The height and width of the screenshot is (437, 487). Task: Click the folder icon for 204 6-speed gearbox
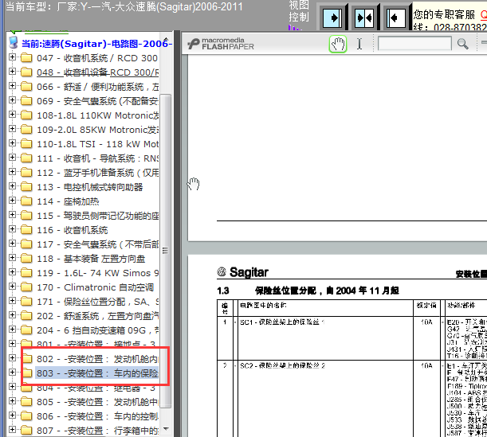26,330
